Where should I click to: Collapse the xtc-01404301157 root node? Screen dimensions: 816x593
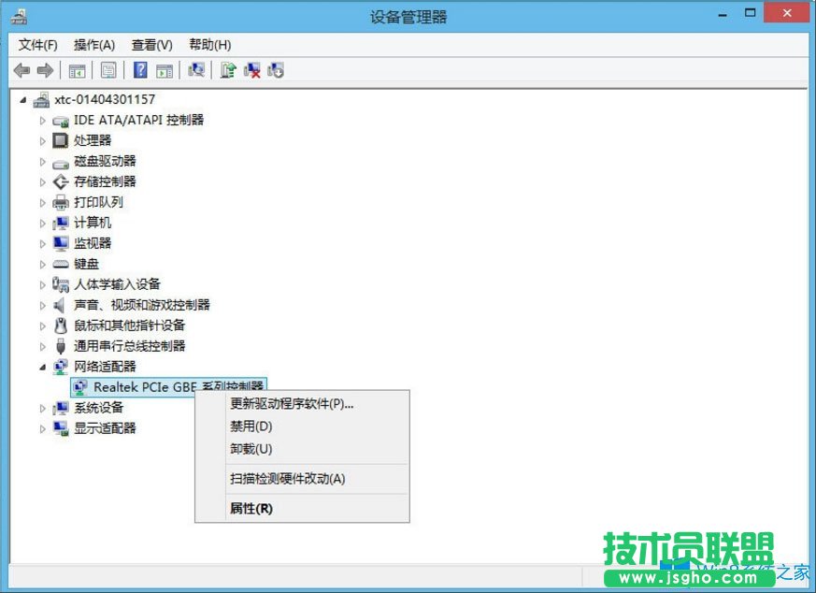click(x=23, y=99)
